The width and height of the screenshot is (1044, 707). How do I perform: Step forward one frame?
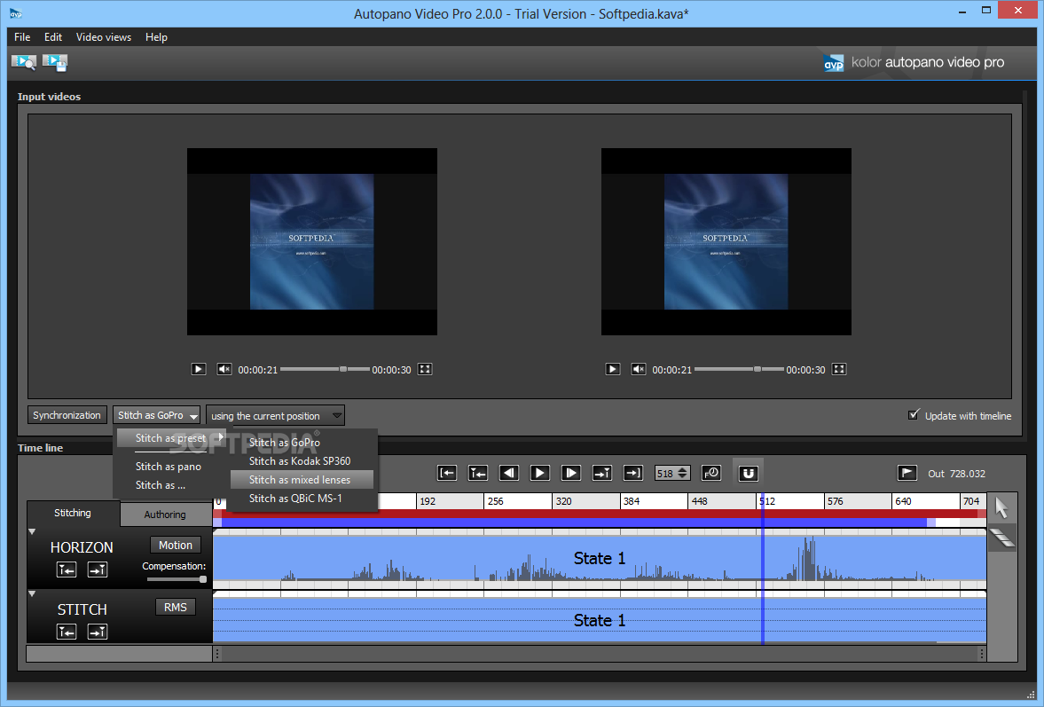pyautogui.click(x=570, y=474)
